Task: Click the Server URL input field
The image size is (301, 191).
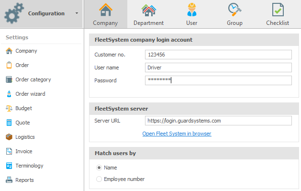Action: pyautogui.click(x=218, y=121)
